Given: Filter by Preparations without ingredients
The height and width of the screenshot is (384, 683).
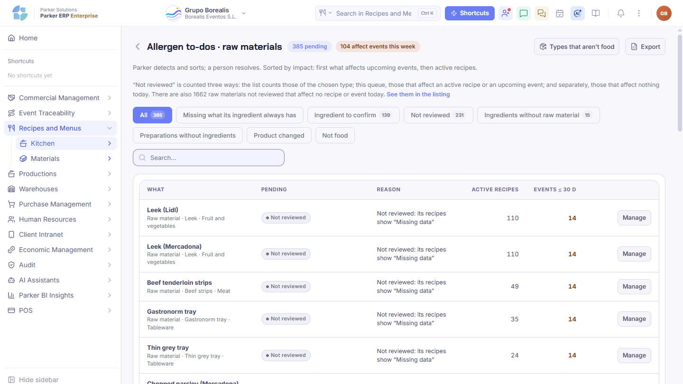Looking at the screenshot, I should tap(188, 135).
